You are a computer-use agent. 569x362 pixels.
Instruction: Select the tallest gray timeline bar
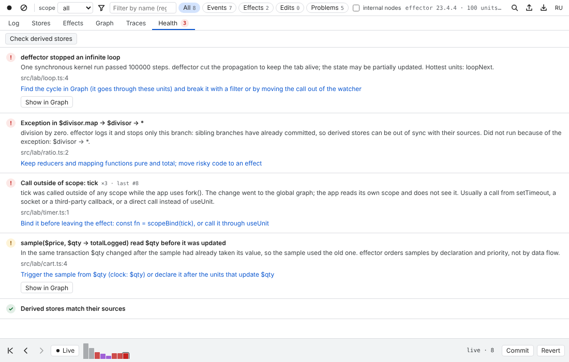point(86,351)
